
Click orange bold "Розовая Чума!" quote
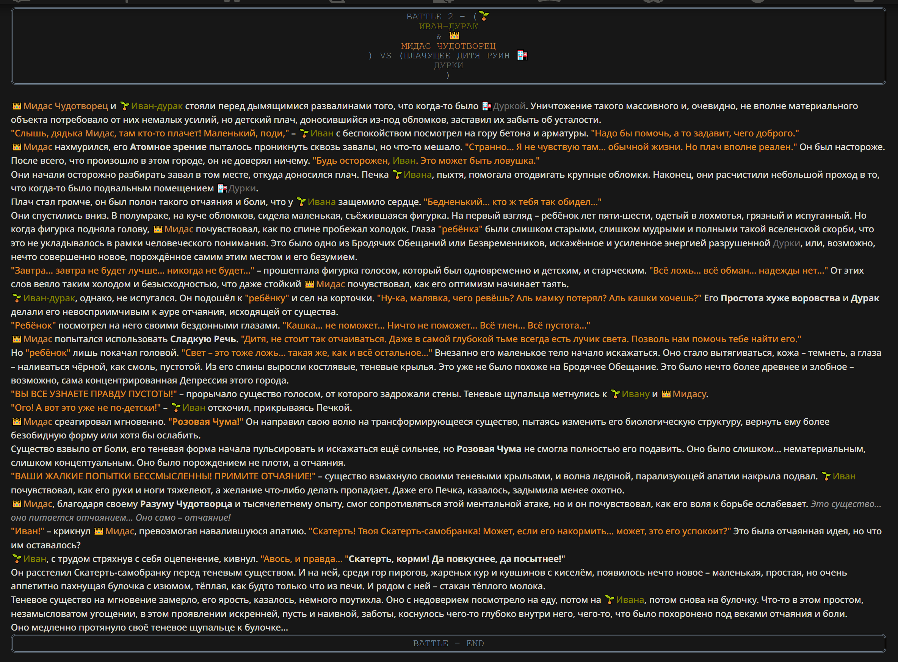coord(206,421)
